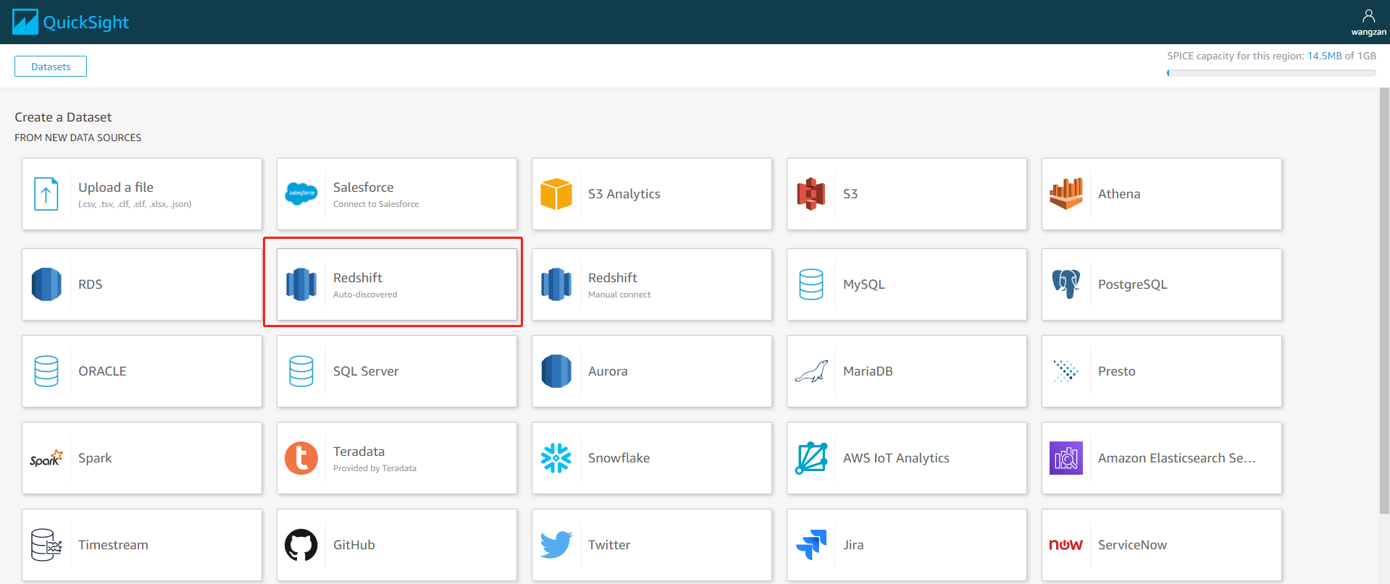Image resolution: width=1390 pixels, height=584 pixels.
Task: Click the Timestream database icon
Action: tap(46, 545)
